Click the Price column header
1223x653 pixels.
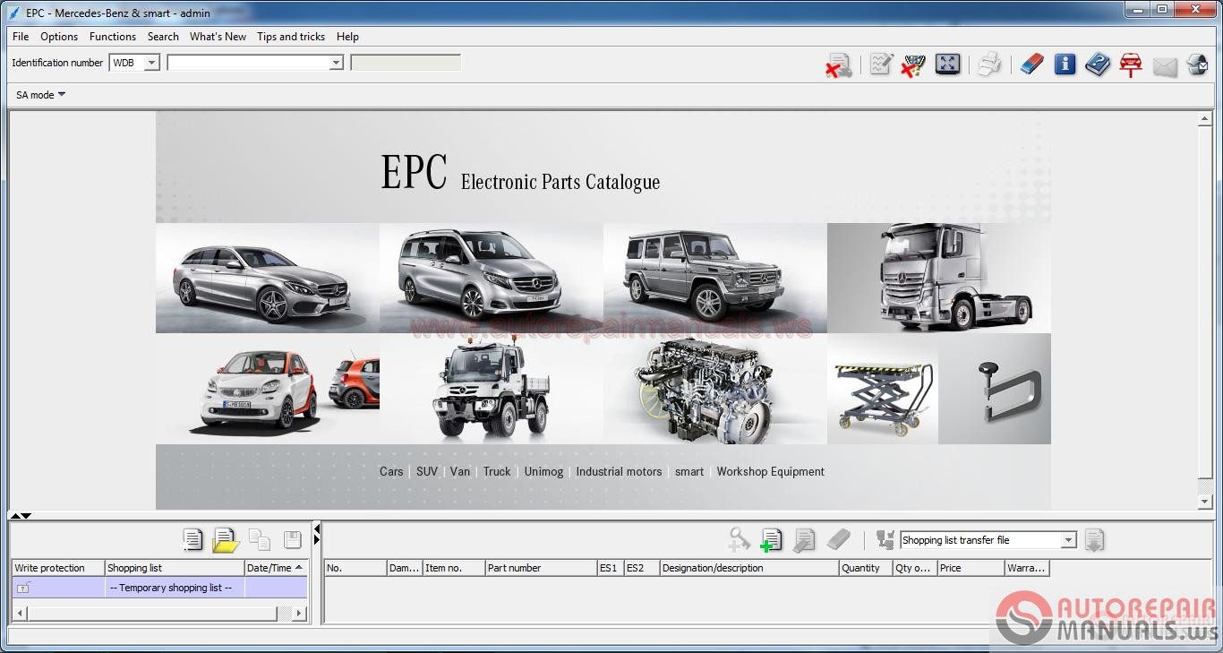971,568
